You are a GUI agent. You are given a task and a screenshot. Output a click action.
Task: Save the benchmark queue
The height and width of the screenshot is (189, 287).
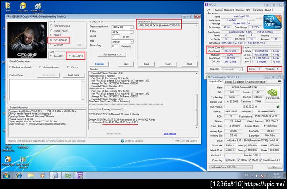click(147, 64)
